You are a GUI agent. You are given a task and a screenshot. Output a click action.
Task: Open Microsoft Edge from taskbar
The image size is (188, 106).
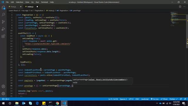point(37,103)
